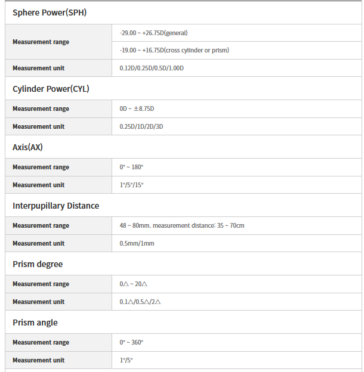The image size is (364, 372).
Task: Select the 0.12D/0.25D/0.5D/1.00D unit value
Action: click(152, 68)
